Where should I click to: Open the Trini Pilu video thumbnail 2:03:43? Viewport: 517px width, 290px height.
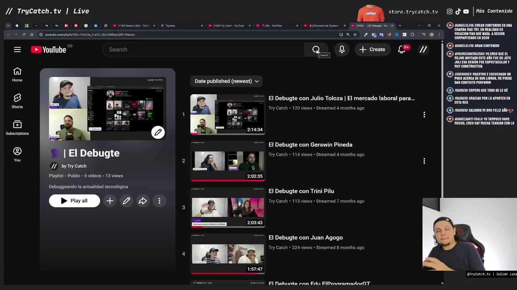[228, 207]
